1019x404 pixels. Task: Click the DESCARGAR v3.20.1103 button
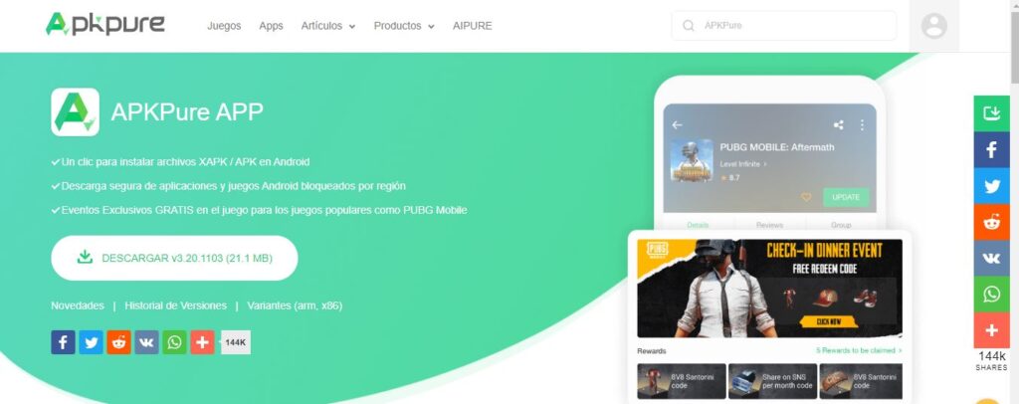tap(174, 258)
